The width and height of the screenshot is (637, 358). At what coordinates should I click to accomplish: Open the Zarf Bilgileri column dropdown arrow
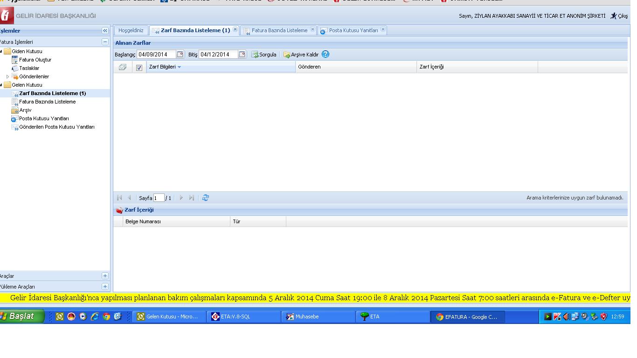point(179,67)
